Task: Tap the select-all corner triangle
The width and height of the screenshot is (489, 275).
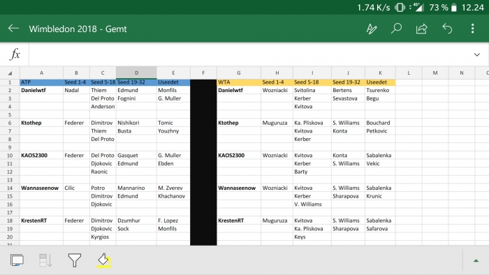Action: 10,73
